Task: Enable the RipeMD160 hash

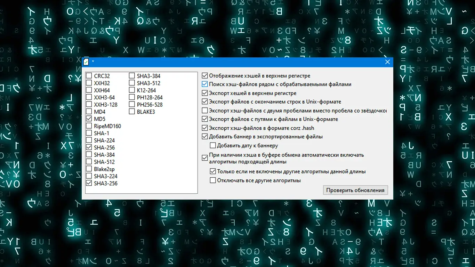Action: 89,126
